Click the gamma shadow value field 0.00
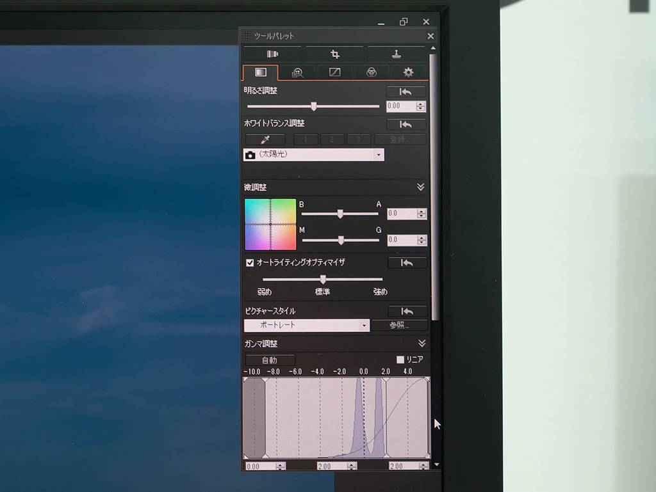The image size is (656, 492). (261, 466)
